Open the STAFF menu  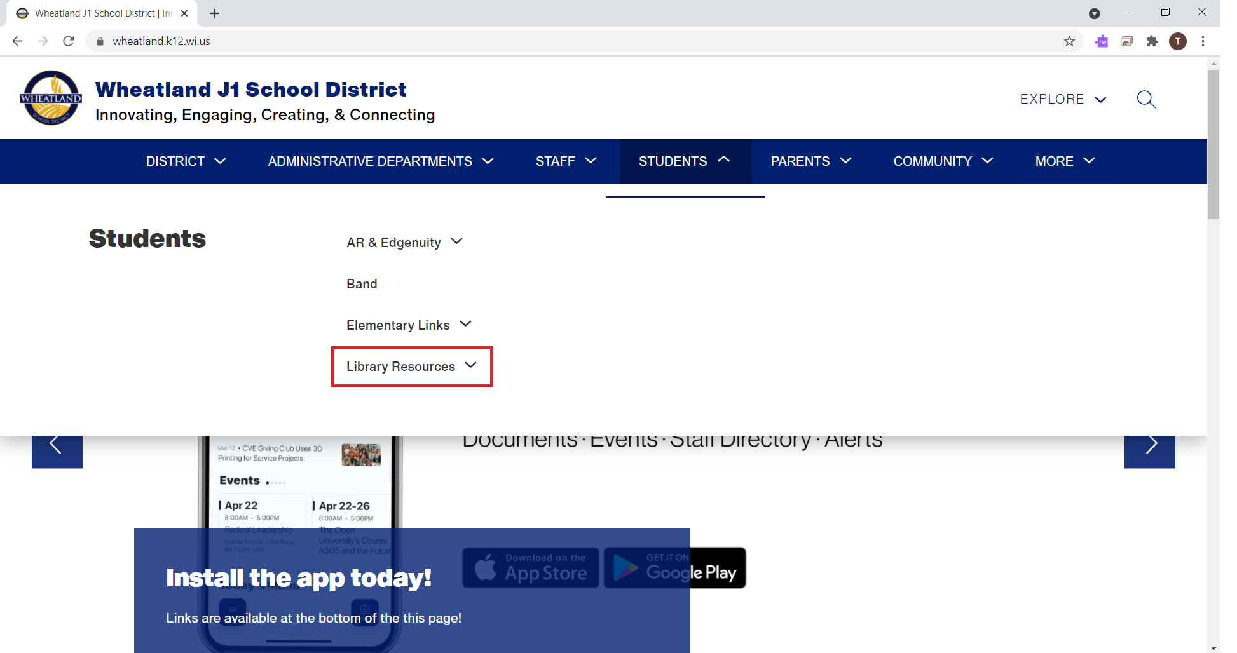tap(566, 161)
